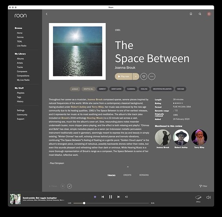Open the MEDITATION/RELAXATION genre pill
Image resolution: width=222 pixels, height=217 pixels.
click(x=162, y=89)
